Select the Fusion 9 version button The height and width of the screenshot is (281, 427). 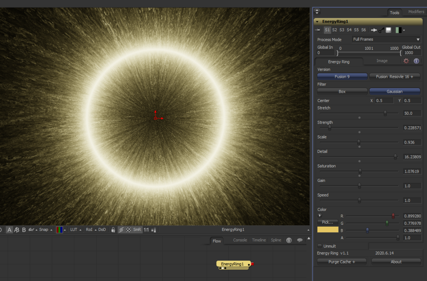click(x=342, y=77)
